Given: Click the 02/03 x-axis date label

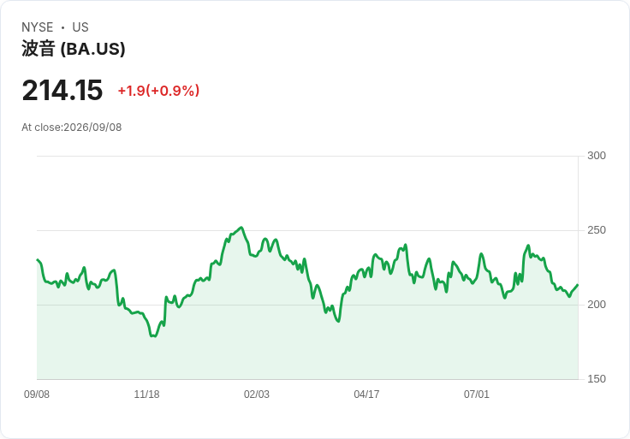Looking at the screenshot, I should (x=256, y=395).
